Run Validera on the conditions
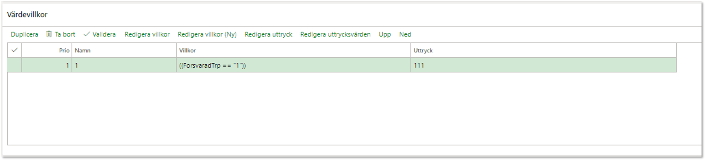706x161 pixels. tap(104, 34)
